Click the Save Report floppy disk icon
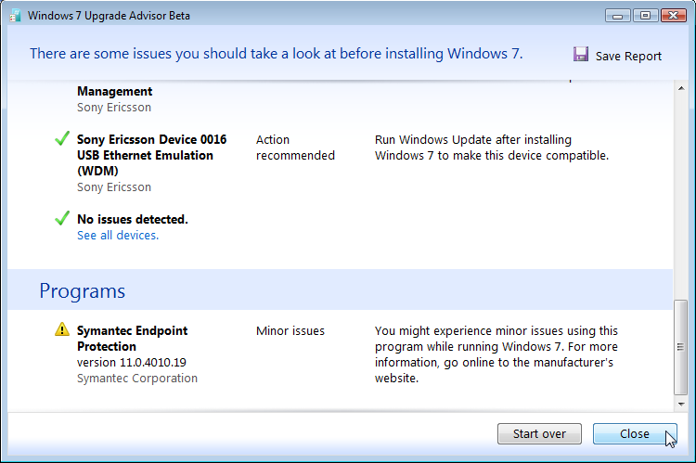Viewport: 696px width, 463px height. (581, 54)
